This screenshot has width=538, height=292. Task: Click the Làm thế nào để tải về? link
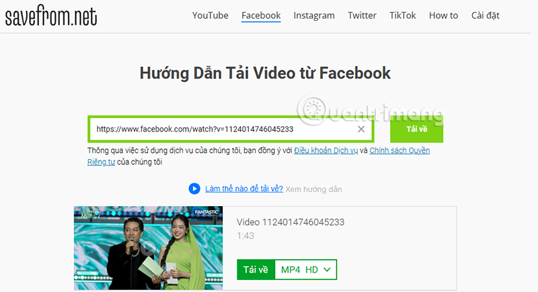tap(243, 189)
